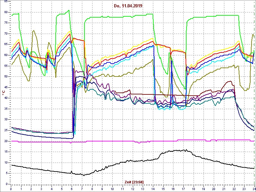Select the '80' value on the temperature axis

point(5,12)
